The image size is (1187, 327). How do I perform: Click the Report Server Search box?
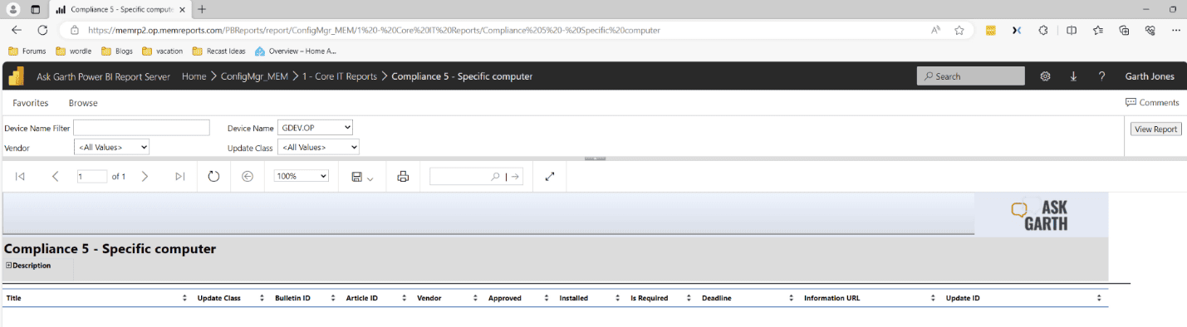(970, 76)
